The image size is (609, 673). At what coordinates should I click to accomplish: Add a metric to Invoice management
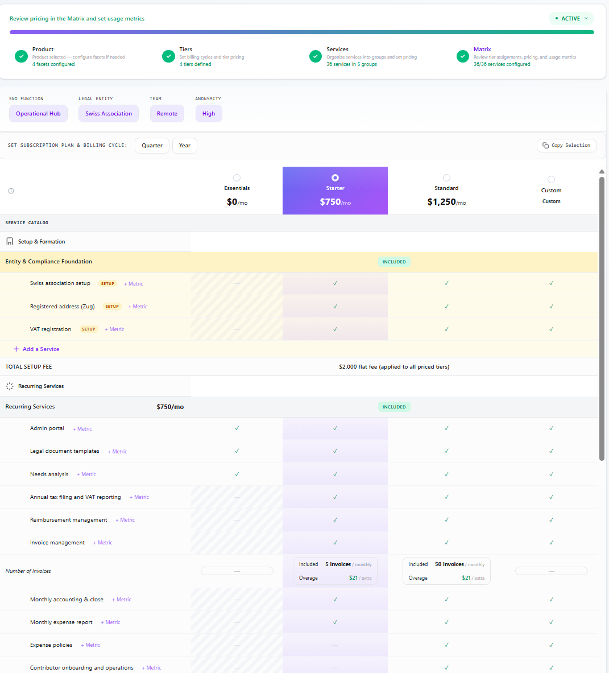102,543
